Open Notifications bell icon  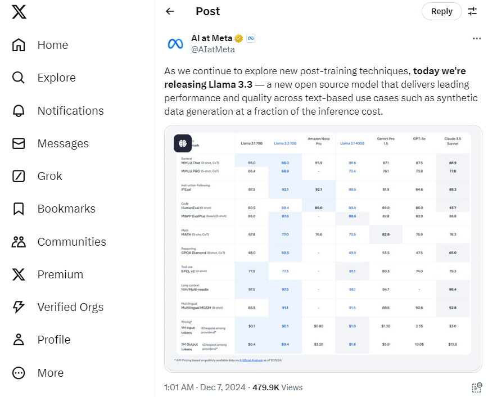coord(19,111)
